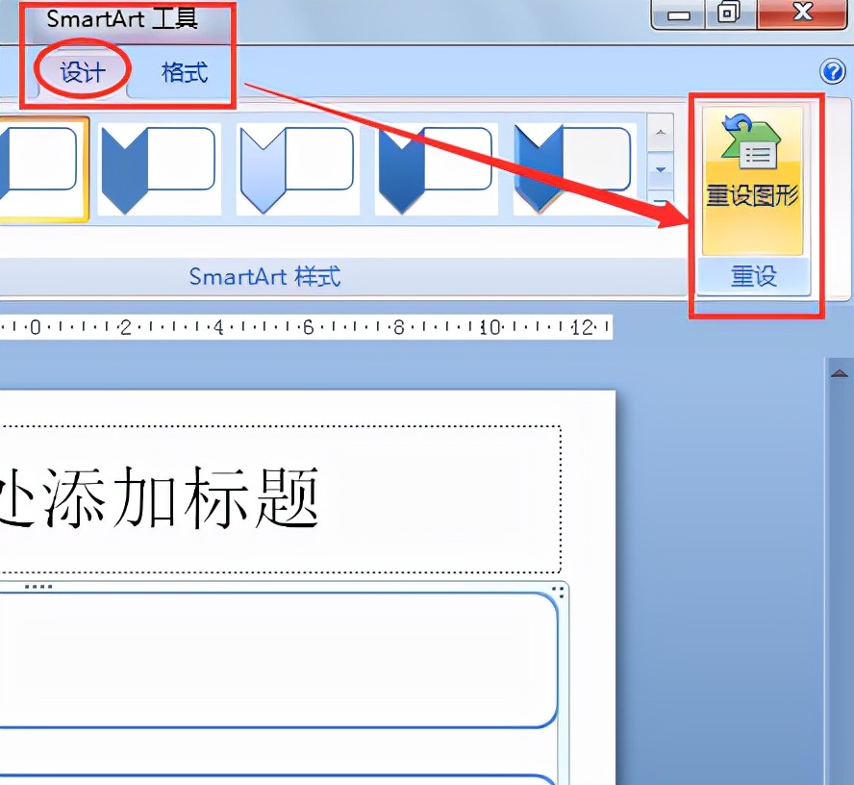Viewport: 854px width, 785px height.
Task: Restore down the PowerPoint window
Action: 729,13
